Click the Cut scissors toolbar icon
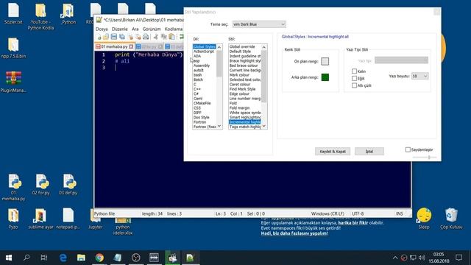Screen dimensions: 471x265 pos(155,37)
